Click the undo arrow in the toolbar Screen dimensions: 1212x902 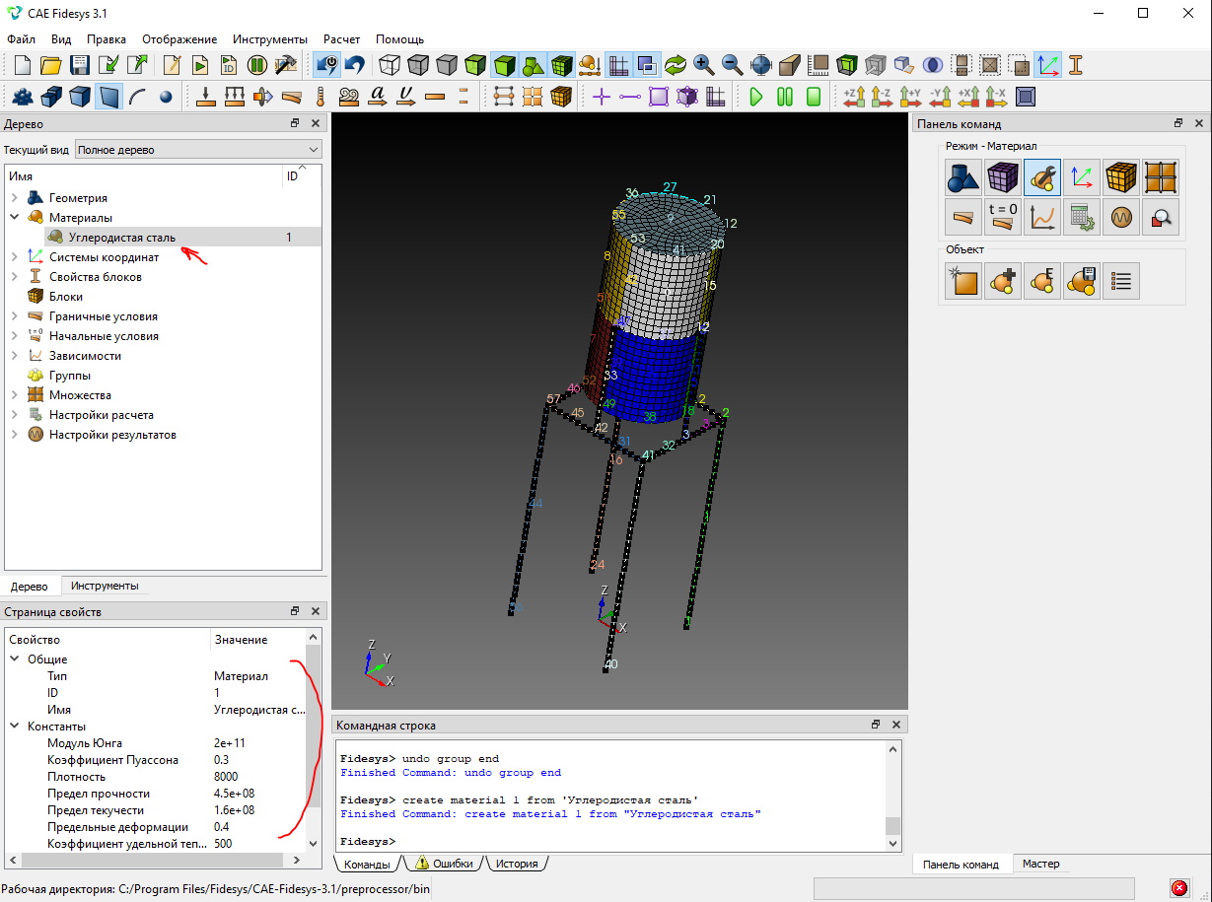coord(354,66)
